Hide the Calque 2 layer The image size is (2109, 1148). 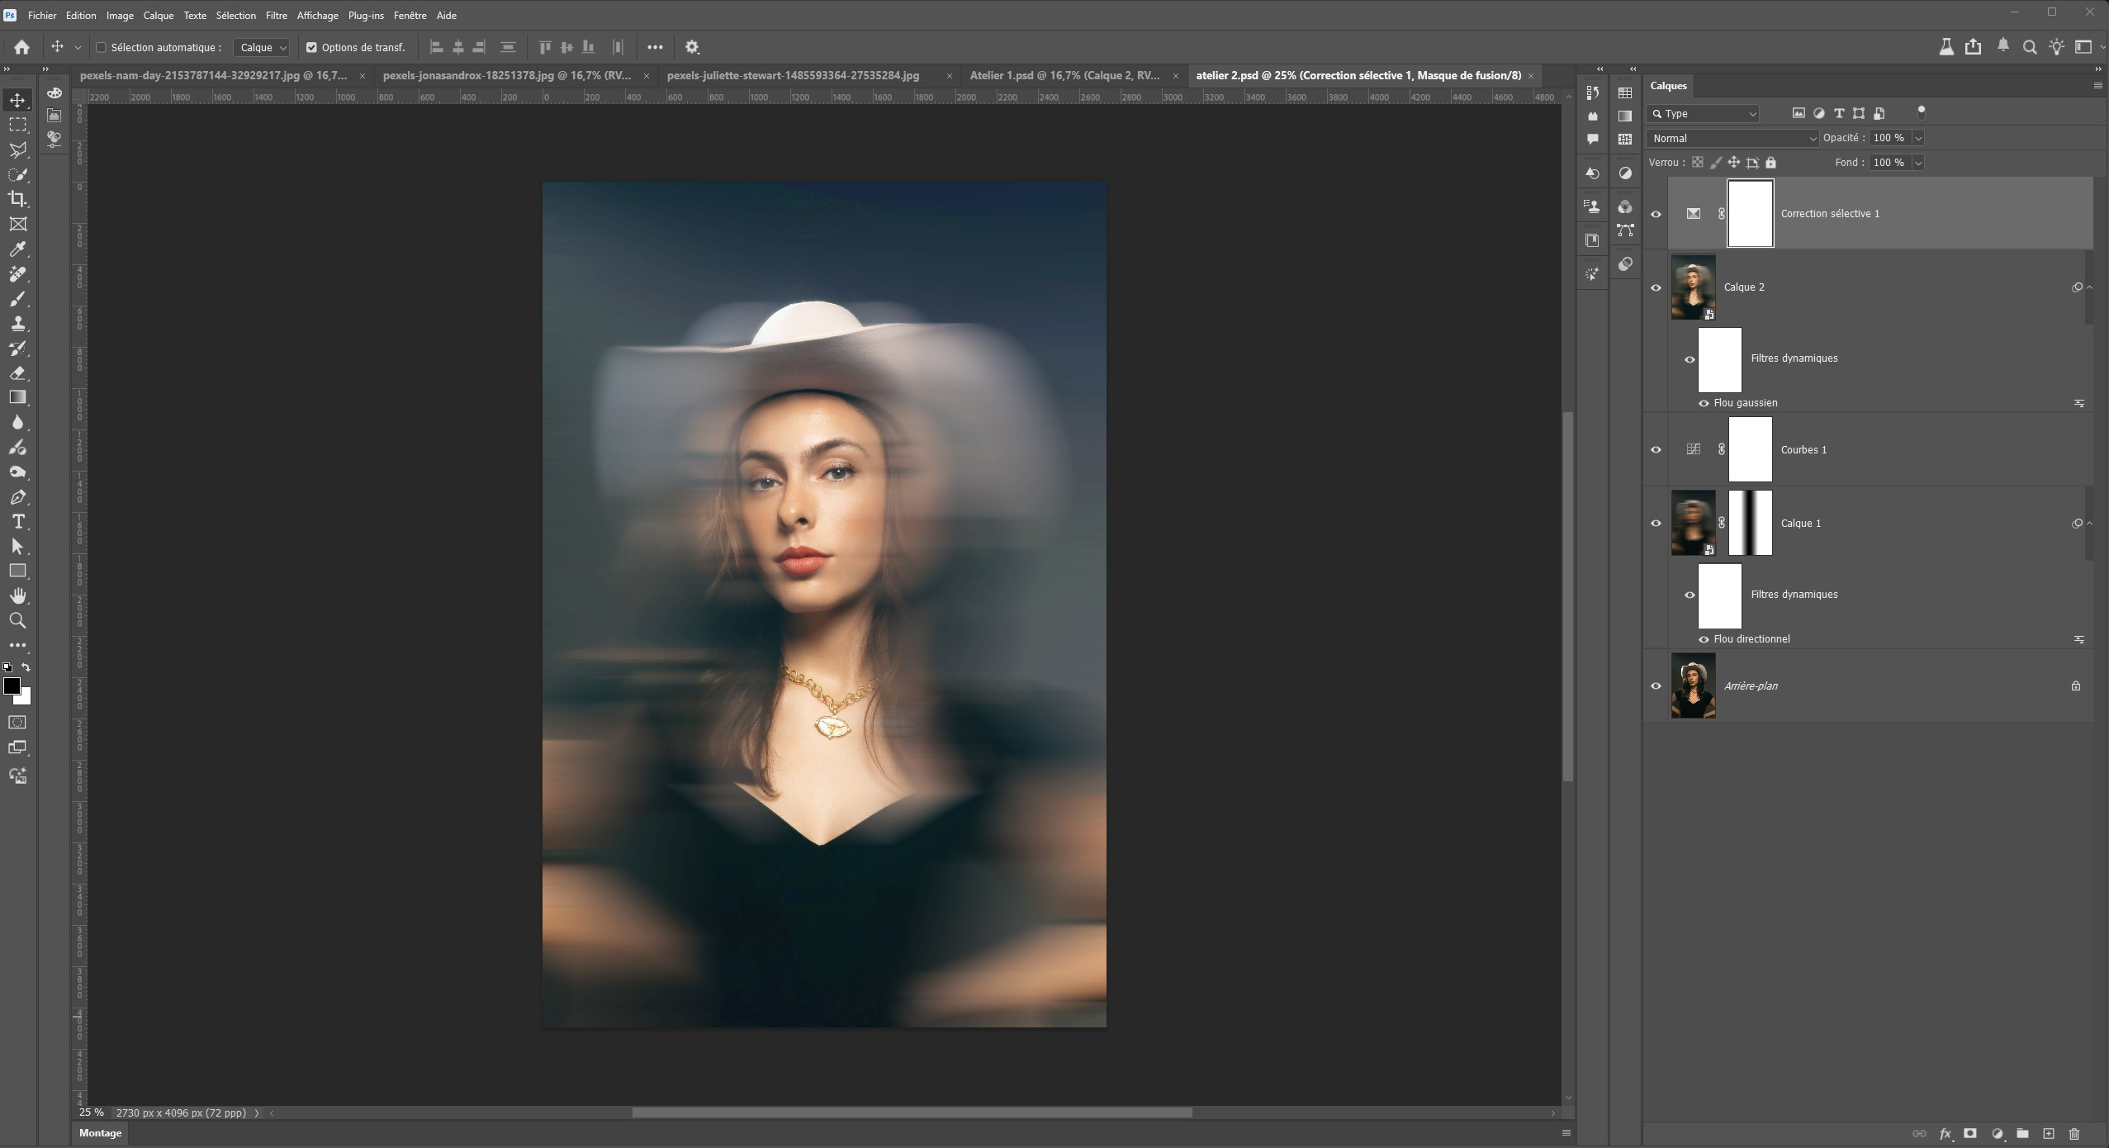(1656, 287)
